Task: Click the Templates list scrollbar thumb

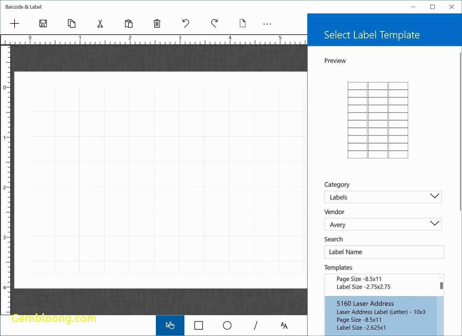Action: tap(441, 286)
